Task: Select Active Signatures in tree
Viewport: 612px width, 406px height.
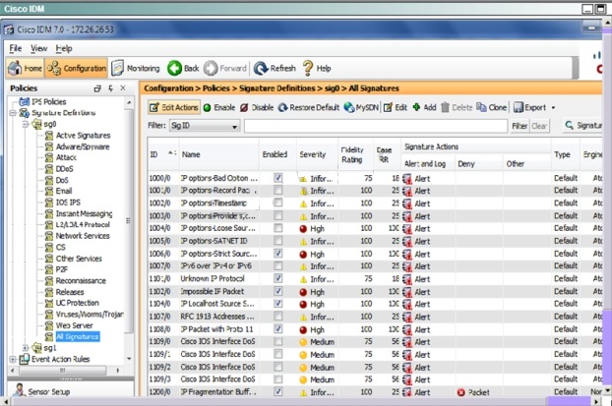Action: click(83, 136)
